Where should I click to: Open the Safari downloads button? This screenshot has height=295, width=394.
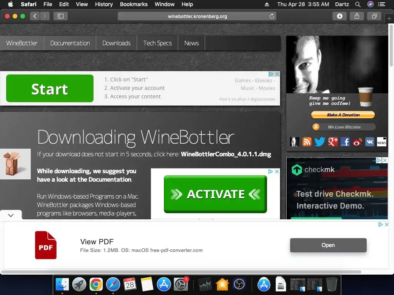click(339, 16)
